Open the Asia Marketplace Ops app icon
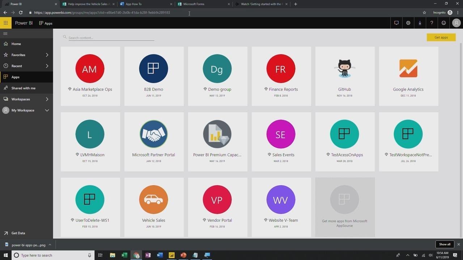This screenshot has width=463, height=260. (x=90, y=69)
